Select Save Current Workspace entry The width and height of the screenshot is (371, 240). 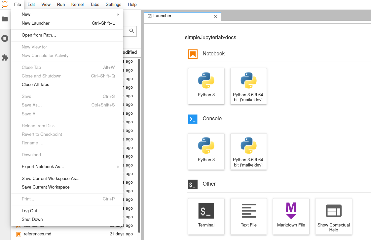point(67,187)
